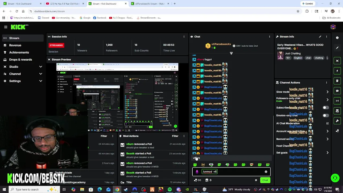Open the Chat panel kebab menu
Image resolution: width=343 pixels, height=193 pixels.
pos(270,37)
